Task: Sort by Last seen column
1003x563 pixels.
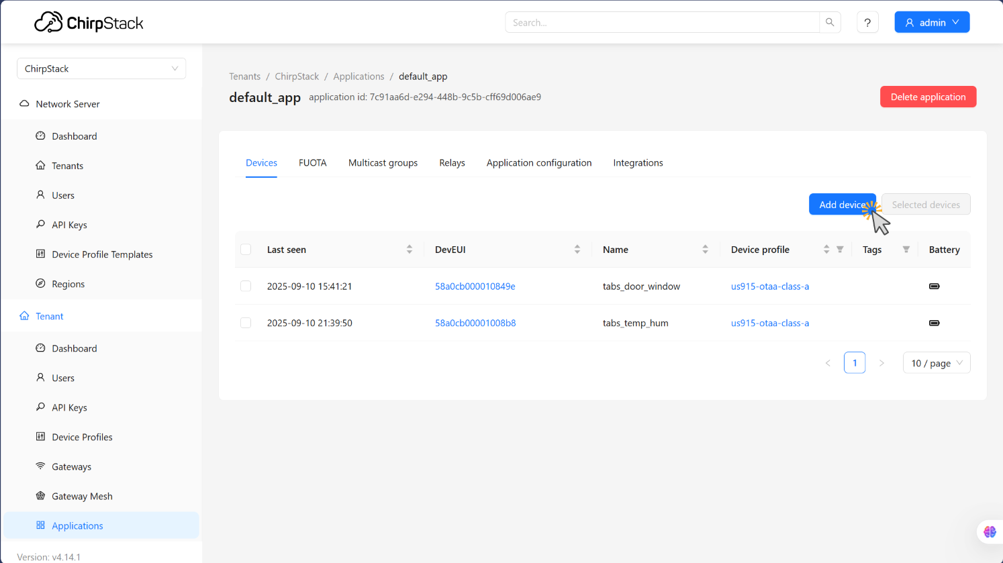Action: tap(410, 249)
